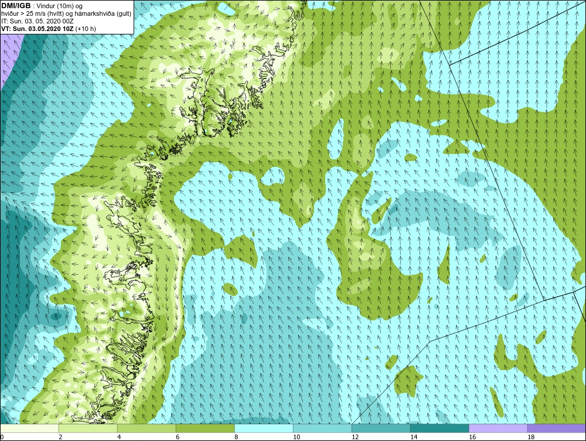Screen dimensions: 586x441
Task: Click the 10-12 m/s aqua legend swatch
Action: pyautogui.click(x=322, y=428)
